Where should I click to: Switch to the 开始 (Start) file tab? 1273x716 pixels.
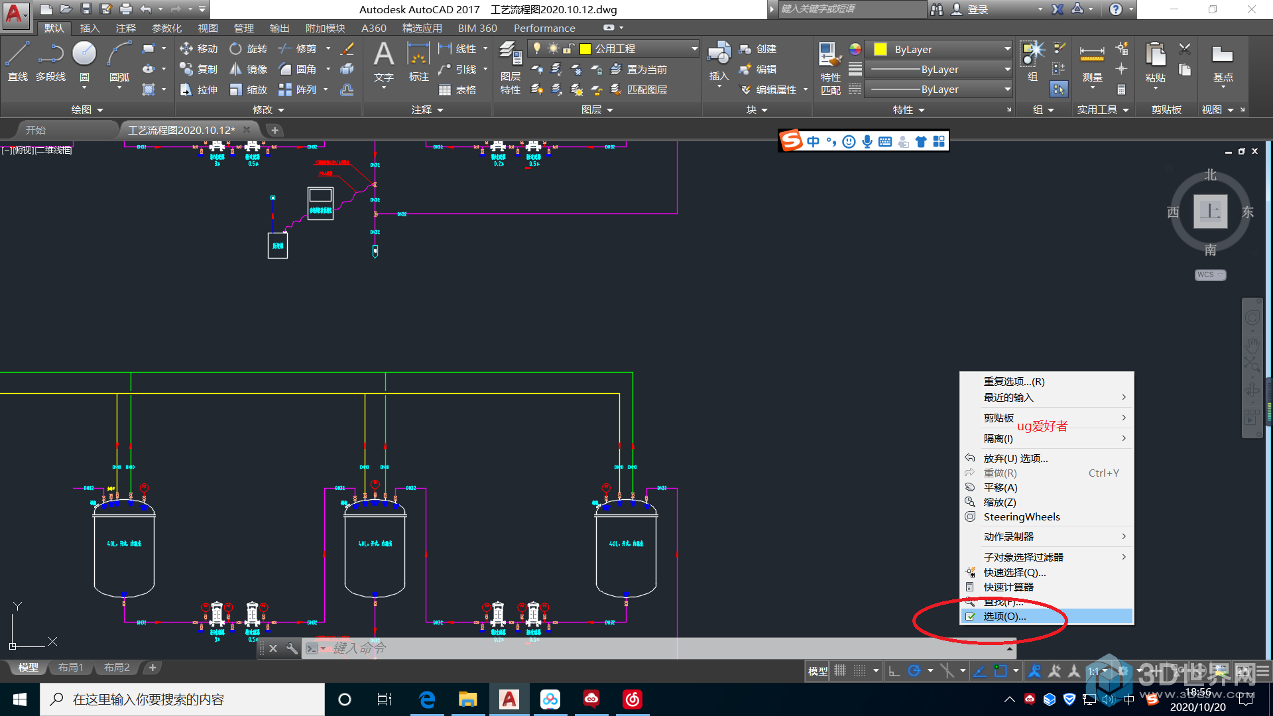click(36, 131)
